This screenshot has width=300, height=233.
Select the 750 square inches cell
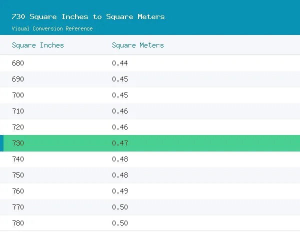pyautogui.click(x=18, y=175)
